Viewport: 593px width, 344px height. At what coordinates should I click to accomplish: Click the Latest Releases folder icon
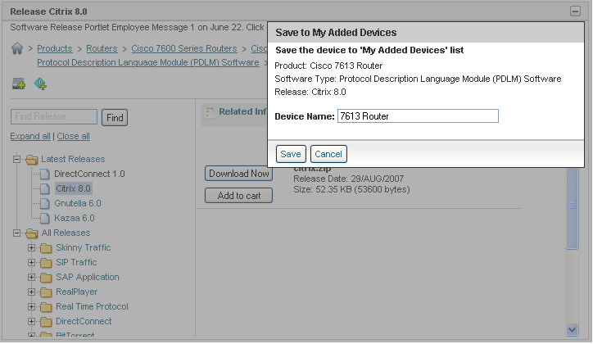tap(32, 160)
